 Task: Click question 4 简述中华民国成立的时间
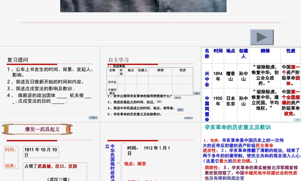pos(141,108)
